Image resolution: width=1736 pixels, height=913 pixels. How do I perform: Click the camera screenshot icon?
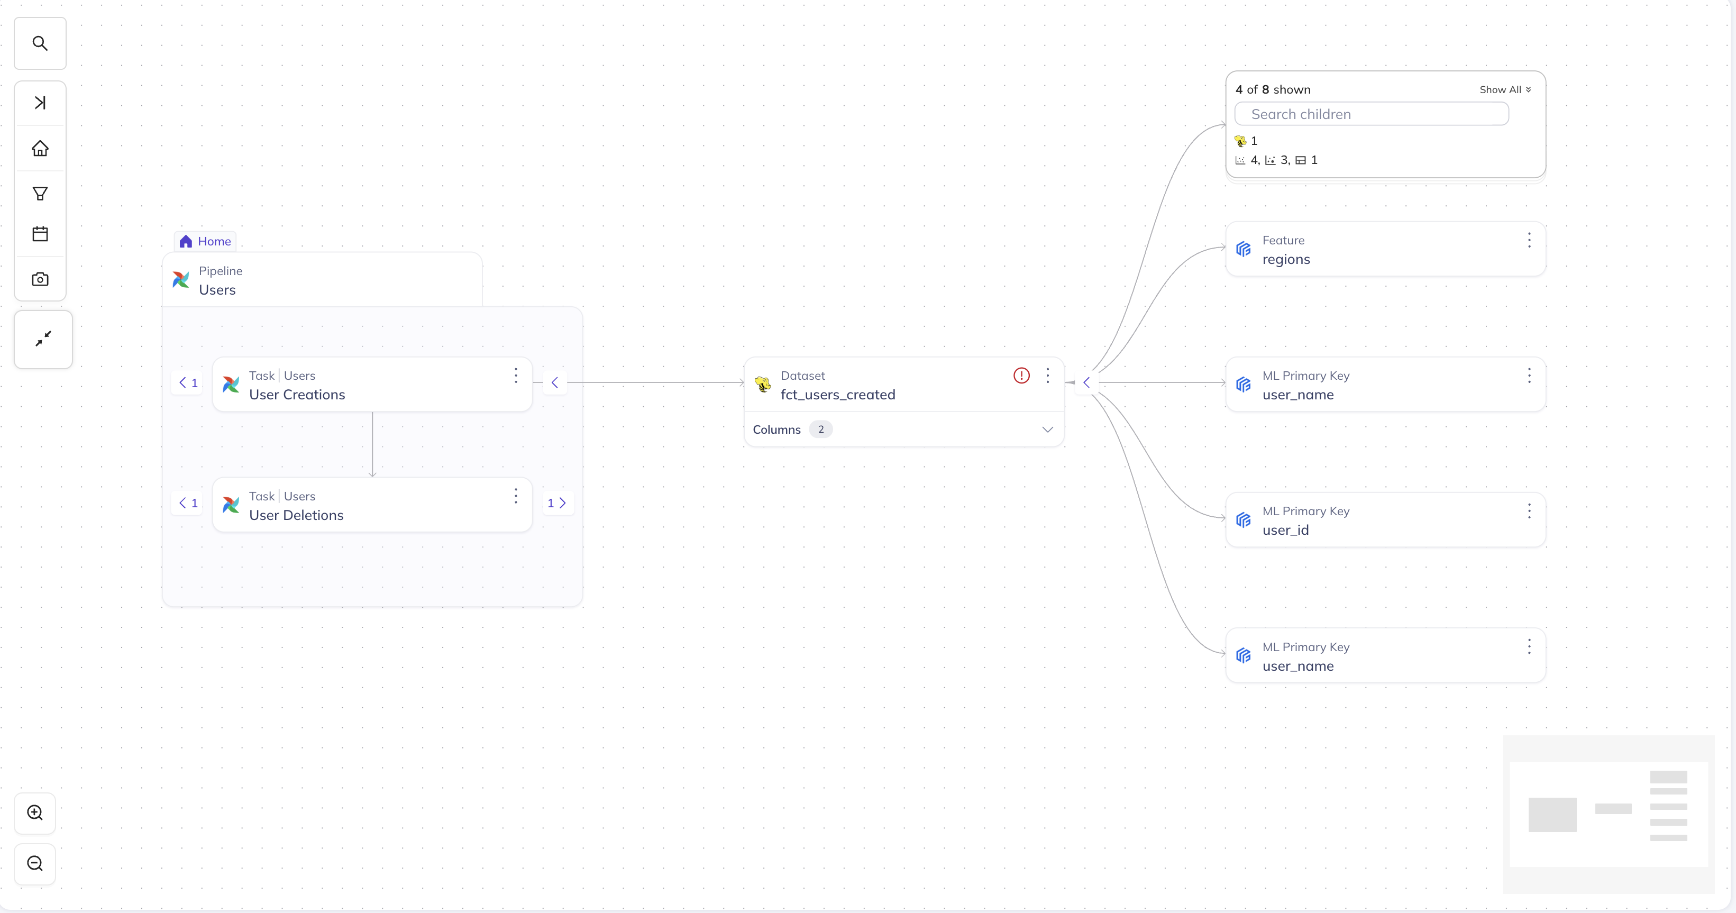[40, 279]
